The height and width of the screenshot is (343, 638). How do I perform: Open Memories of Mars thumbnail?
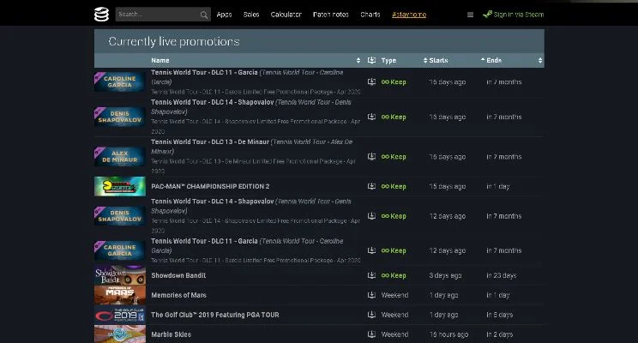[120, 295]
